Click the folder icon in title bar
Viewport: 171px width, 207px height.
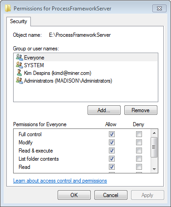pos(8,8)
